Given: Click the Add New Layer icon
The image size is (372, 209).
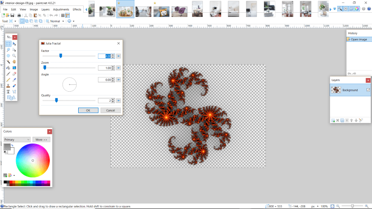Looking at the screenshot, I should point(333,120).
